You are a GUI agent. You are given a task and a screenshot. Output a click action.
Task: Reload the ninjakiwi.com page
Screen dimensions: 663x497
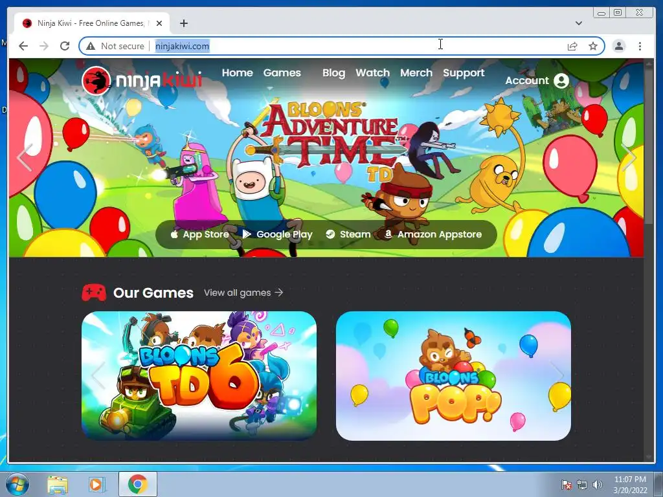(65, 46)
